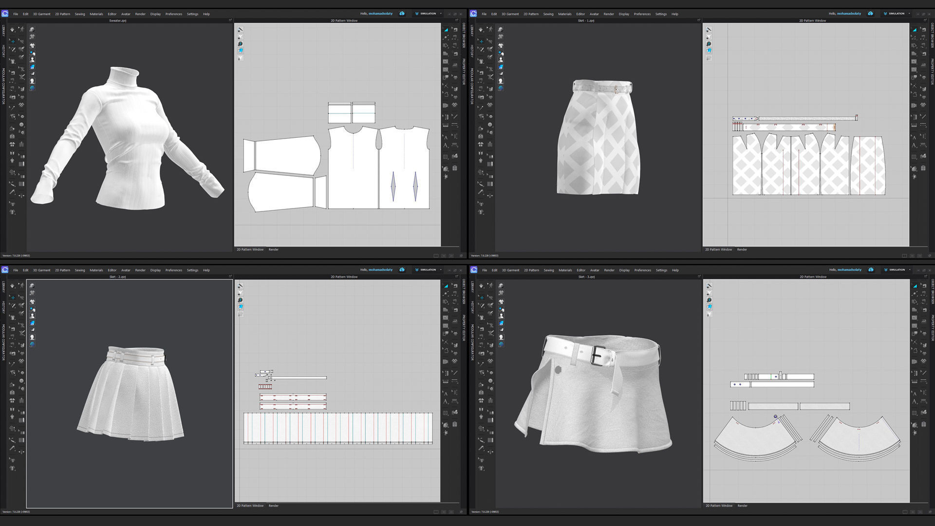Open the SIMULATION mode dropdown in Sweater window
This screenshot has width=935, height=526.
(429, 14)
